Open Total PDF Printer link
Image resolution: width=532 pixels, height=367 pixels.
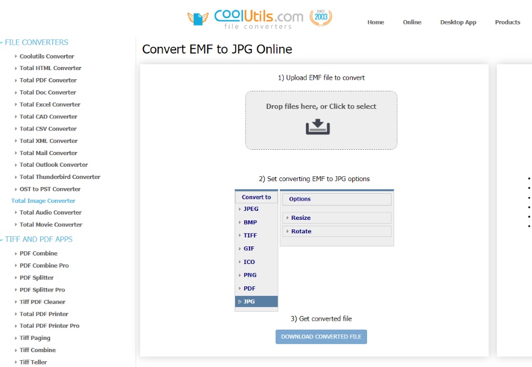(44, 314)
